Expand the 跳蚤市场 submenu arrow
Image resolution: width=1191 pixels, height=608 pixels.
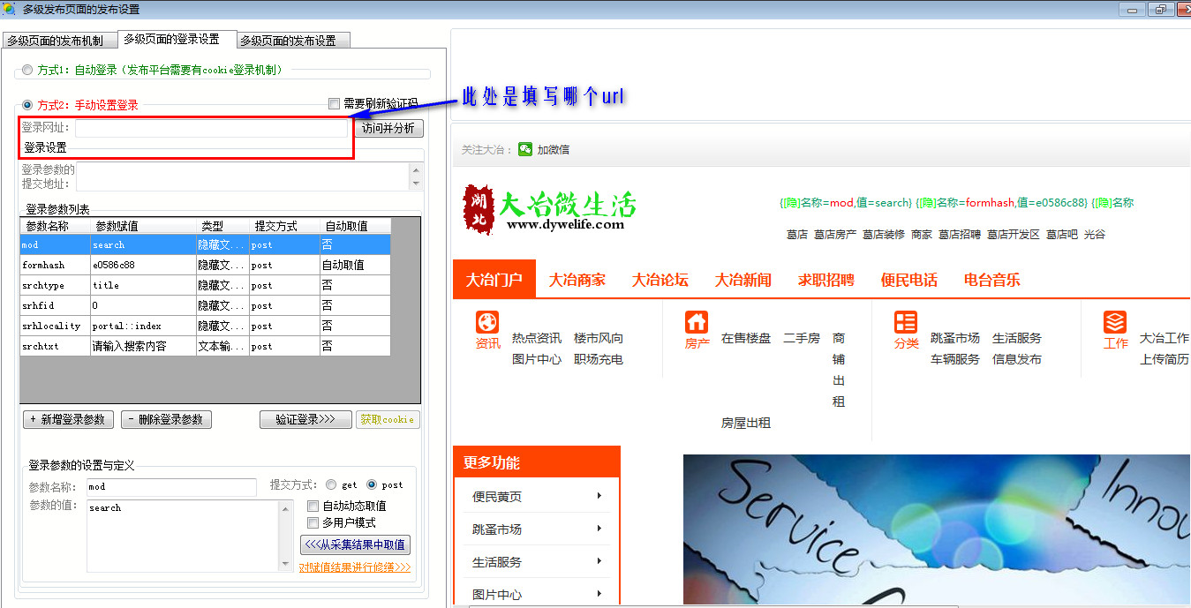click(x=599, y=529)
